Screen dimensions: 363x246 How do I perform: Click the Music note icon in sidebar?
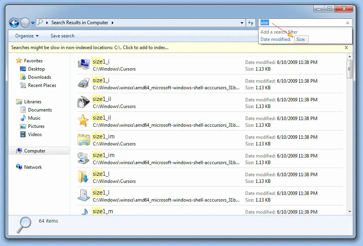[23, 118]
